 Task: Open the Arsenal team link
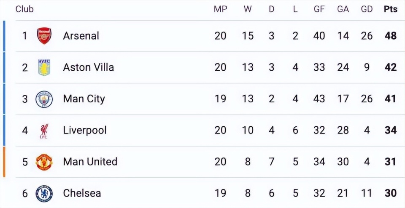(x=81, y=36)
